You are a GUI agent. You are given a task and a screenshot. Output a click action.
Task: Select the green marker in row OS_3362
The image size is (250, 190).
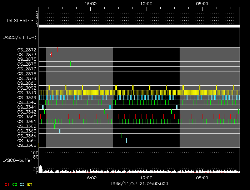55,126
